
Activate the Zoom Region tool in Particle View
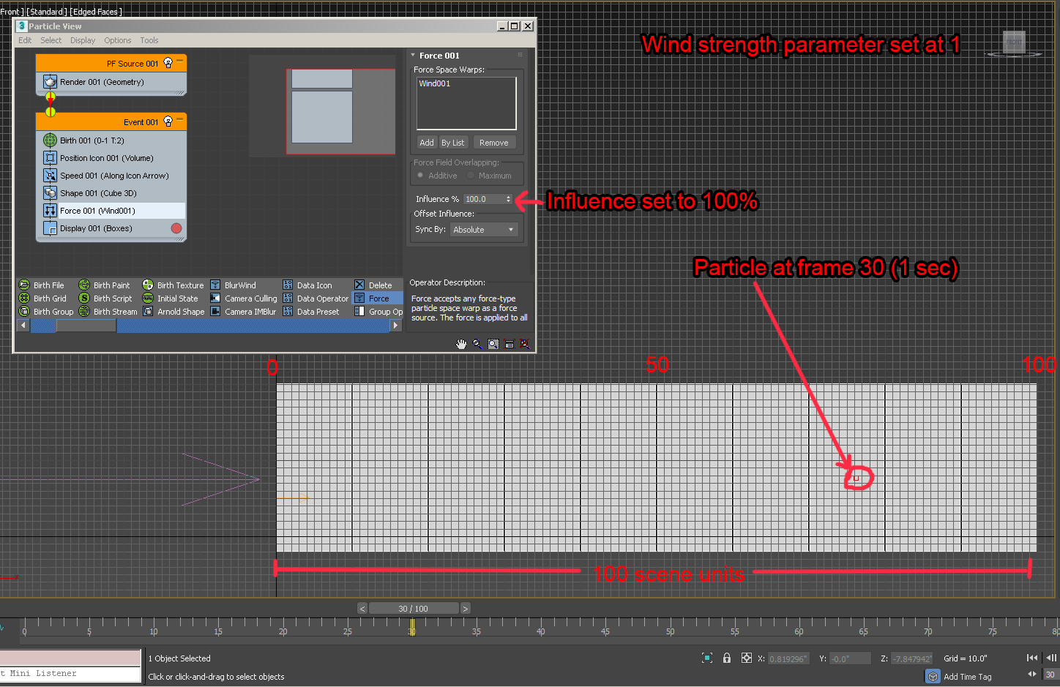coord(493,344)
